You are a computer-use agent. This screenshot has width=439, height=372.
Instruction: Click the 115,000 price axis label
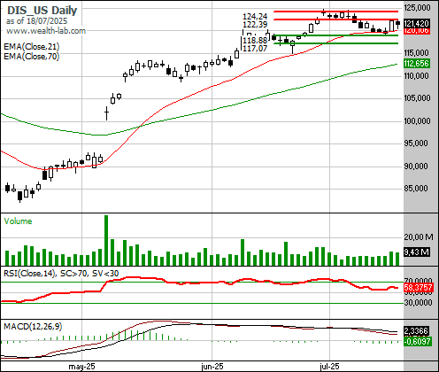[416, 53]
